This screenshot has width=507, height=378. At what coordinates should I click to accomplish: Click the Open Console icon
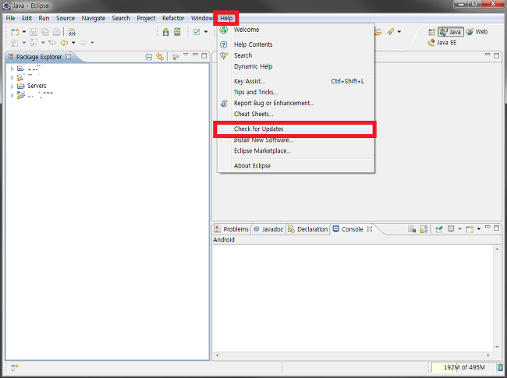[x=470, y=229]
